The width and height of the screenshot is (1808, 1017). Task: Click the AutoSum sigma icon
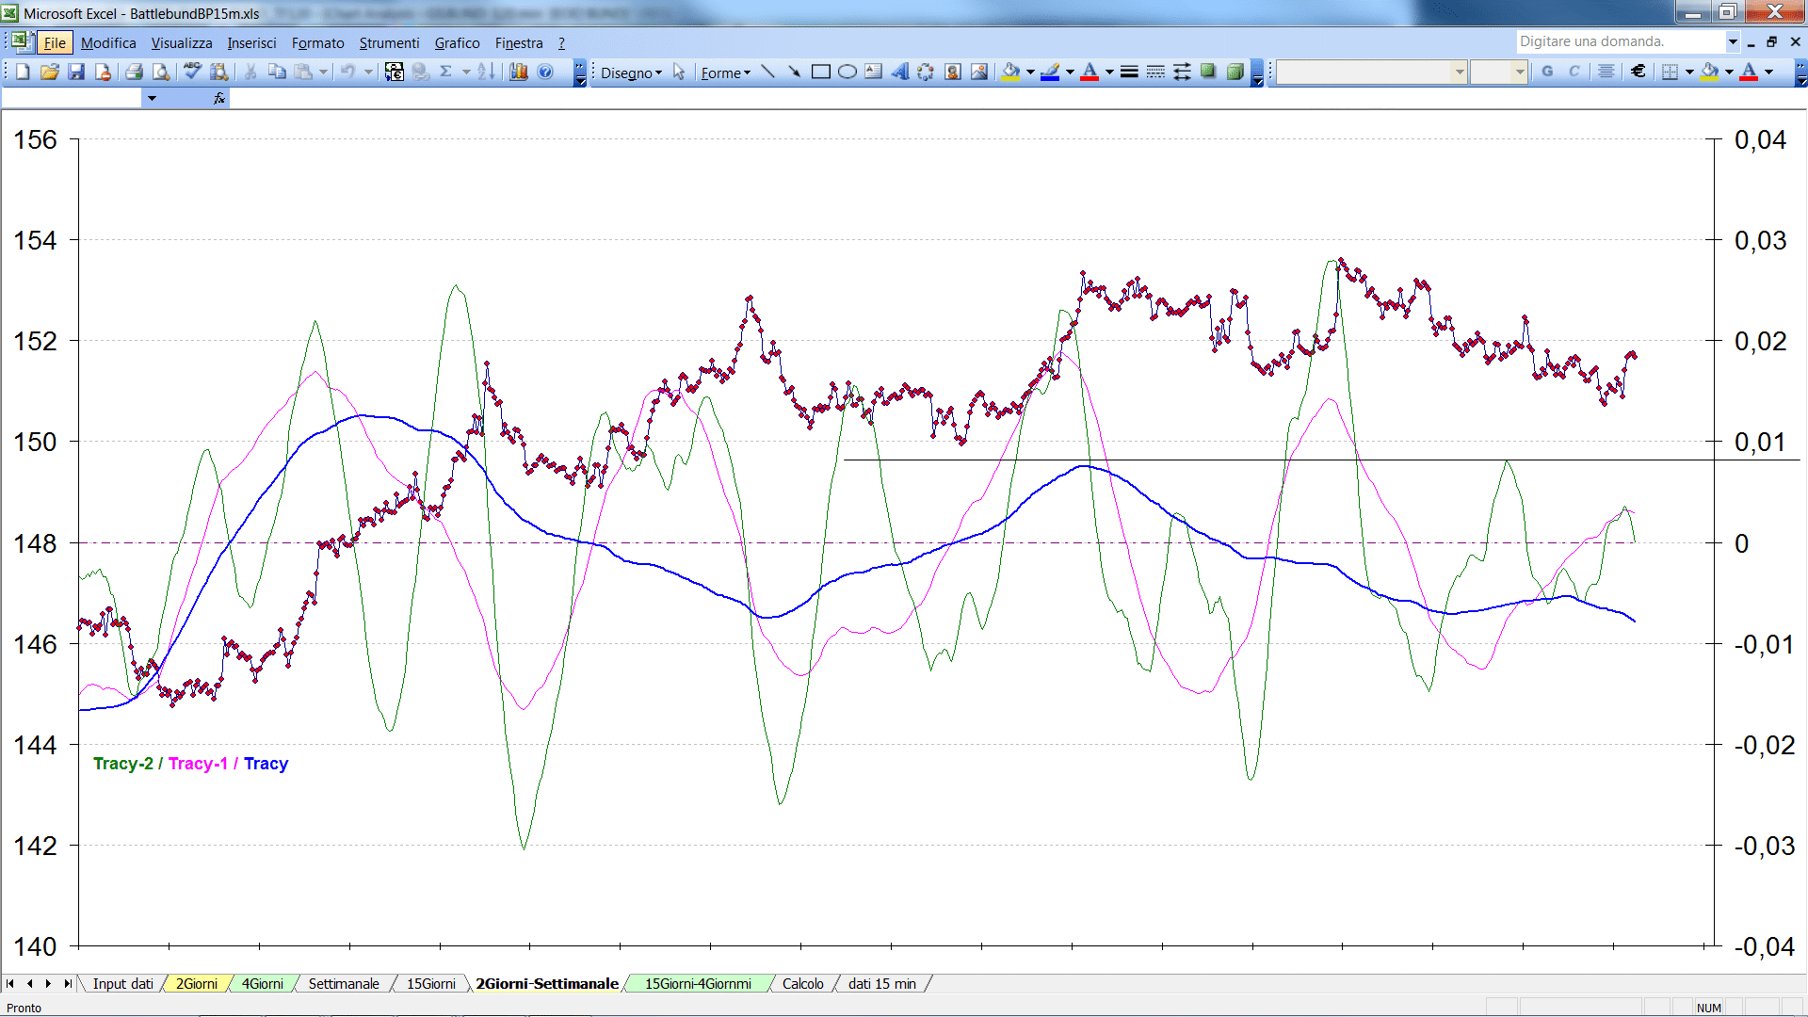point(446,72)
